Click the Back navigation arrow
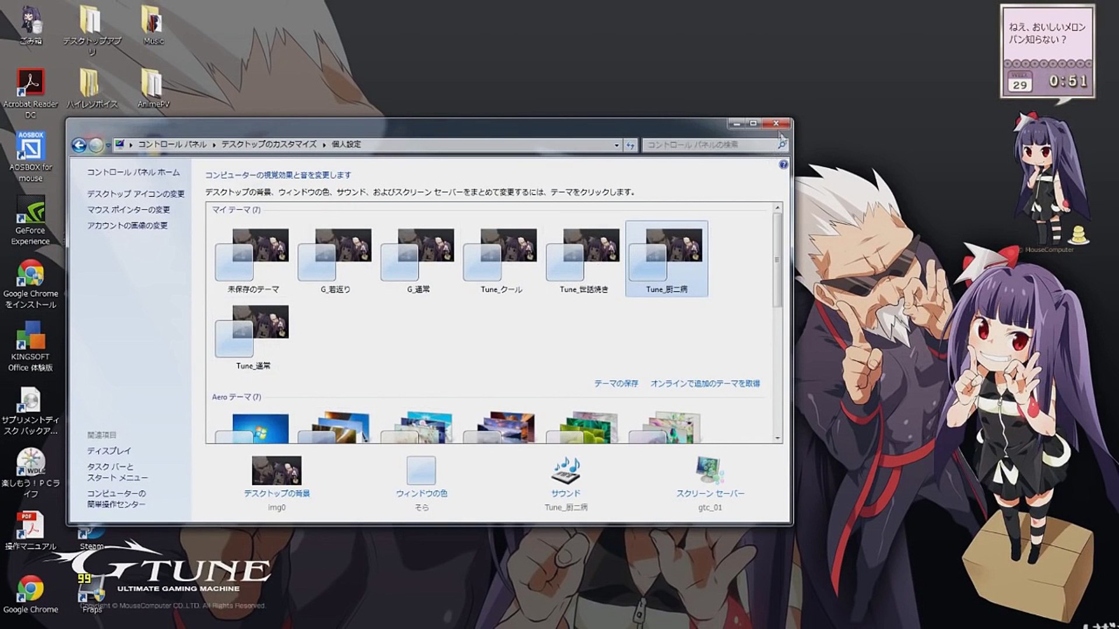The width and height of the screenshot is (1119, 629). tap(79, 145)
